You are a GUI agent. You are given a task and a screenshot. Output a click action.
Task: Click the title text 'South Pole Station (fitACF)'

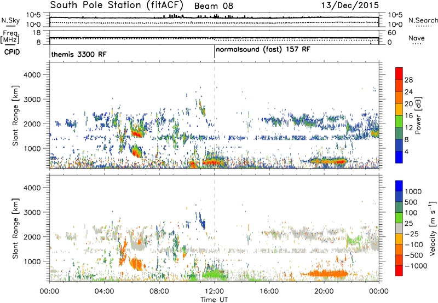117,5
